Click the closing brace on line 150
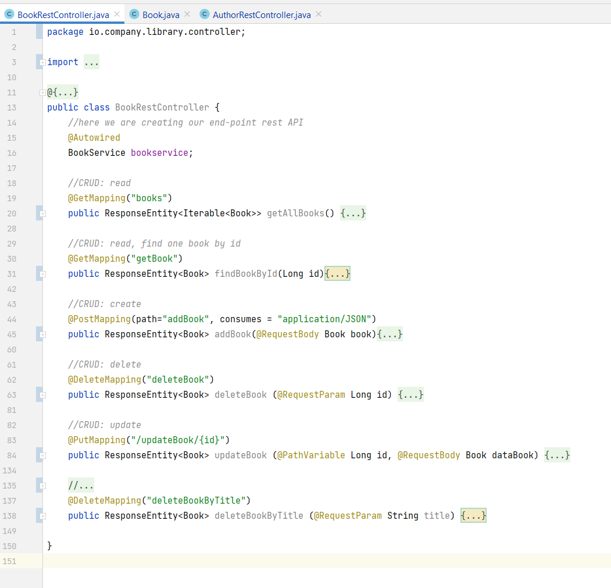This screenshot has height=588, width=611. coord(49,546)
